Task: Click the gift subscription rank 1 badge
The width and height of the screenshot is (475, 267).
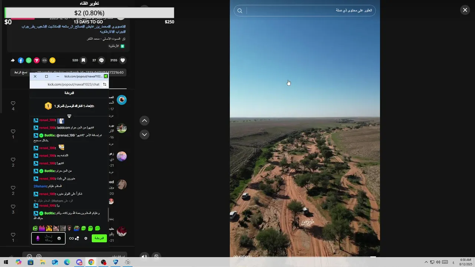Action: (48, 106)
